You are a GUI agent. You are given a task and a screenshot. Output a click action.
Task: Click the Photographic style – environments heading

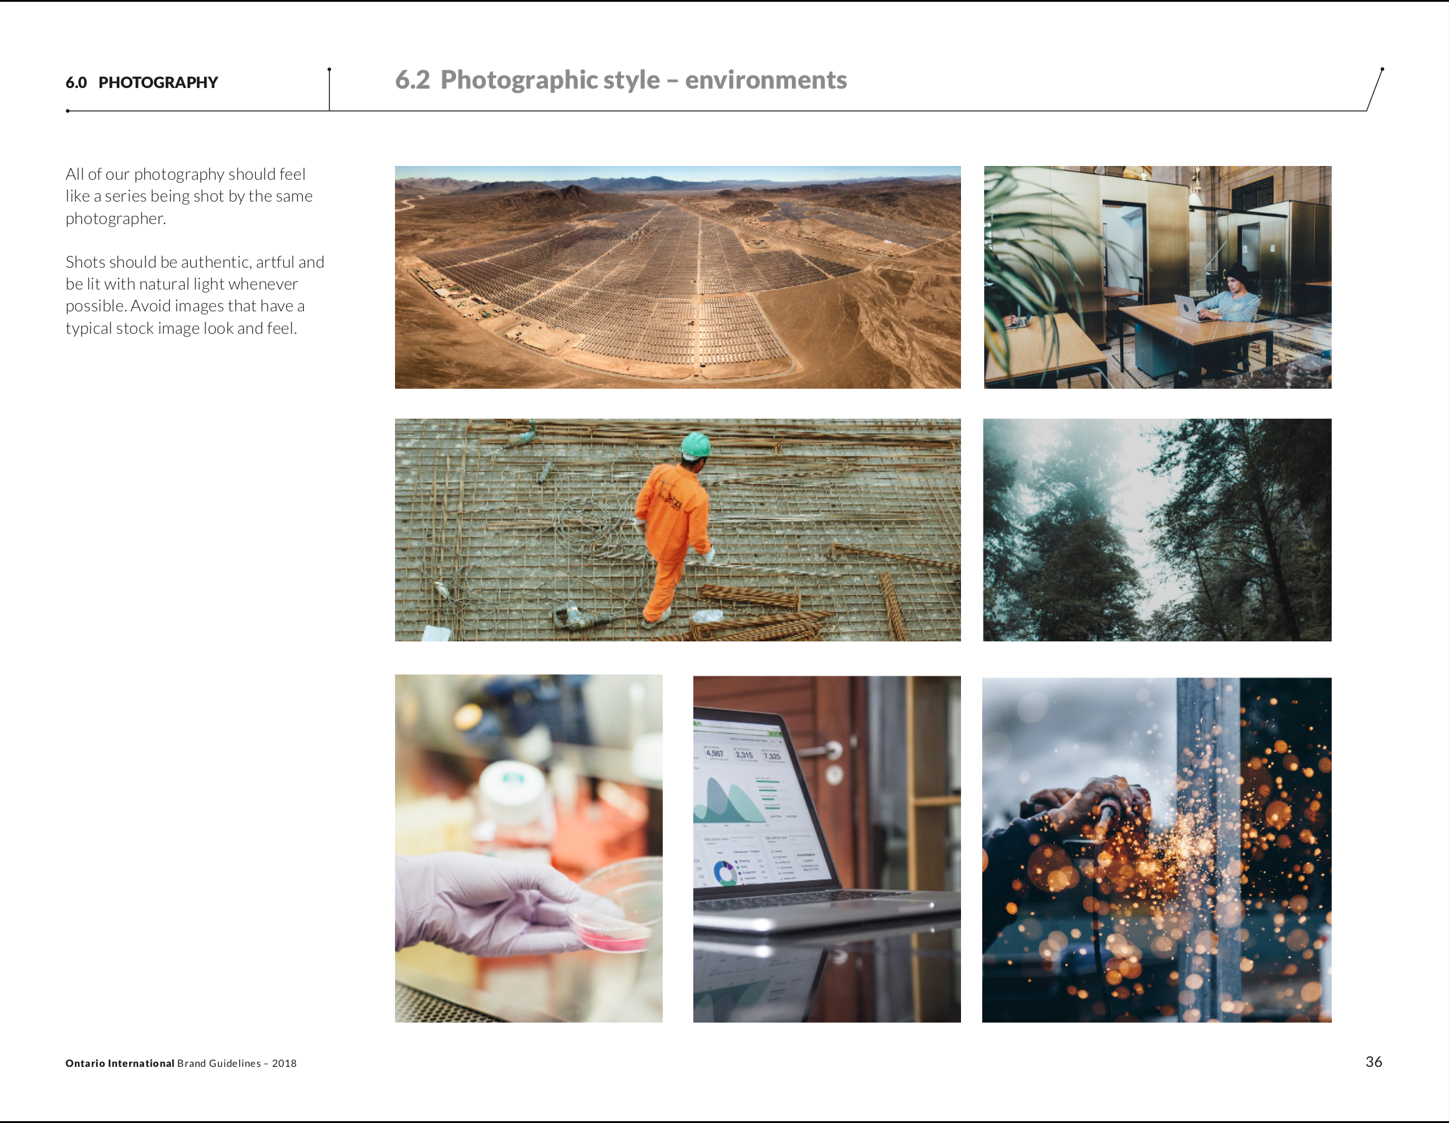pyautogui.click(x=643, y=80)
